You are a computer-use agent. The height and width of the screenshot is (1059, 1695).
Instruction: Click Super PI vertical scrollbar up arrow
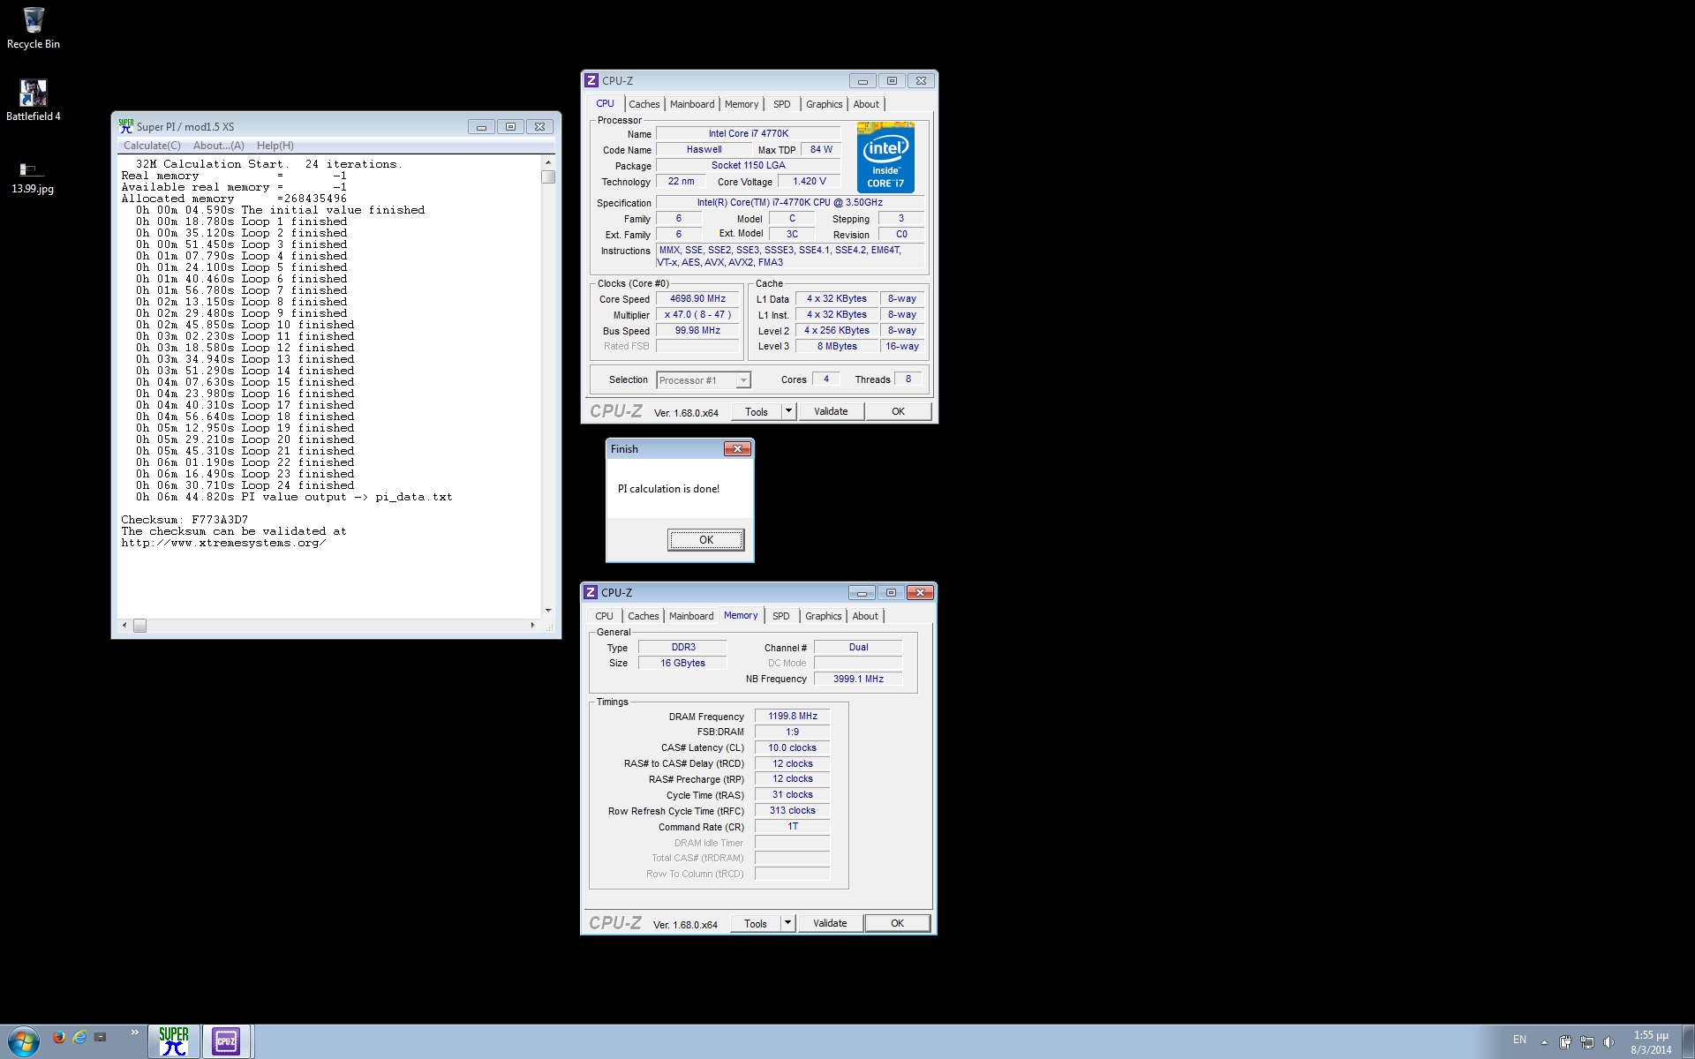(x=548, y=162)
